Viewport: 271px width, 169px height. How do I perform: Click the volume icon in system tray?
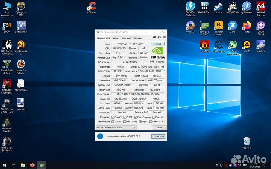point(239,165)
